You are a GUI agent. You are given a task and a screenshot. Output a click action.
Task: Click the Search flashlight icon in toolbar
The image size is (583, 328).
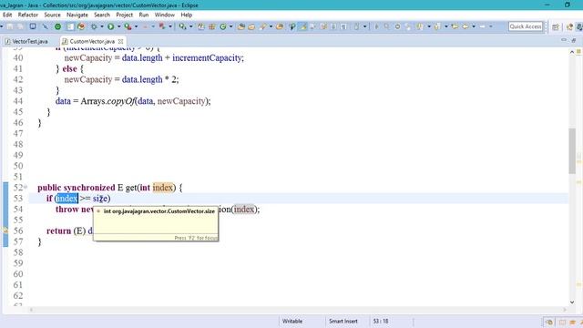(x=262, y=26)
